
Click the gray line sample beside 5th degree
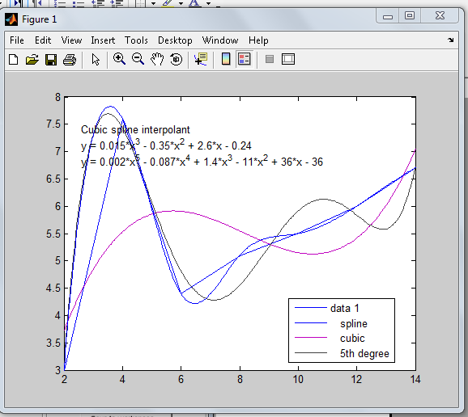click(311, 353)
